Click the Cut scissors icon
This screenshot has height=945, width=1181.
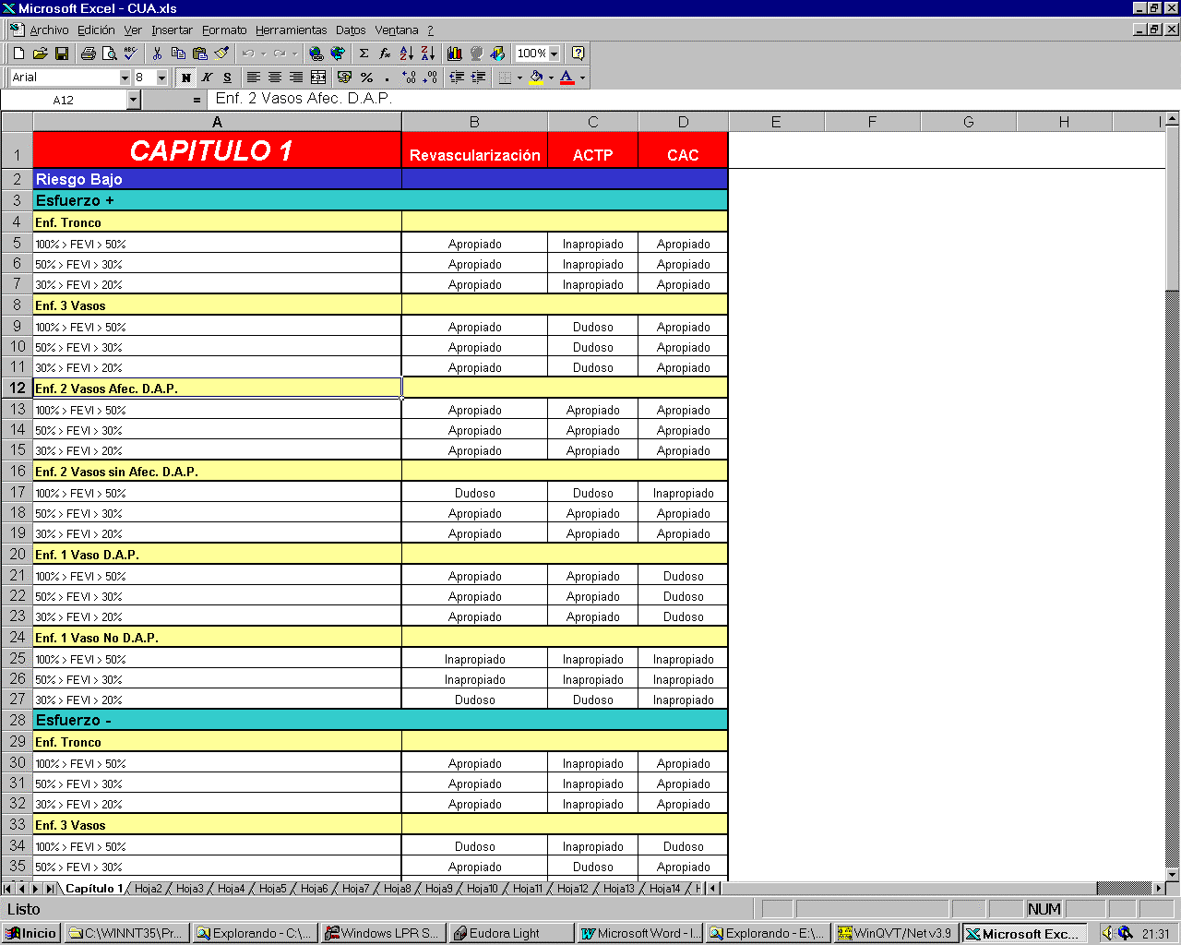[157, 54]
